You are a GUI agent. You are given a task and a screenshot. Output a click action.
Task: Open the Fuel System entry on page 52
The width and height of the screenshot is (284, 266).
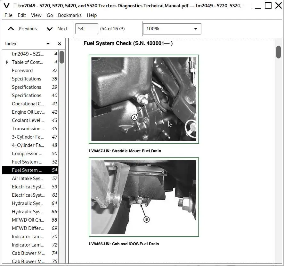point(30,162)
